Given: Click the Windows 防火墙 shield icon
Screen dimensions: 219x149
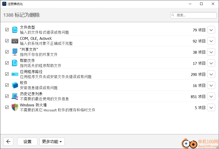Looking at the screenshot, I should tap(15, 107).
